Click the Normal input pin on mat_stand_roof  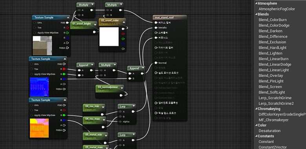click(156, 63)
